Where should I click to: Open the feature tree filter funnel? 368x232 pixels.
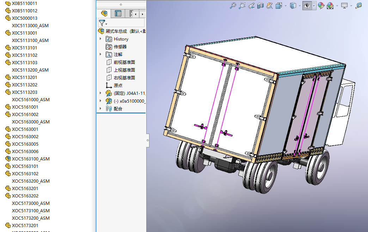click(x=103, y=23)
